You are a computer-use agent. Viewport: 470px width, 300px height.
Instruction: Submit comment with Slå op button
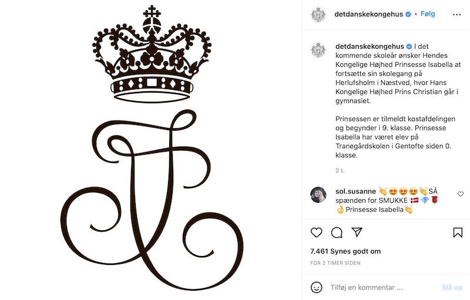pyautogui.click(x=452, y=288)
